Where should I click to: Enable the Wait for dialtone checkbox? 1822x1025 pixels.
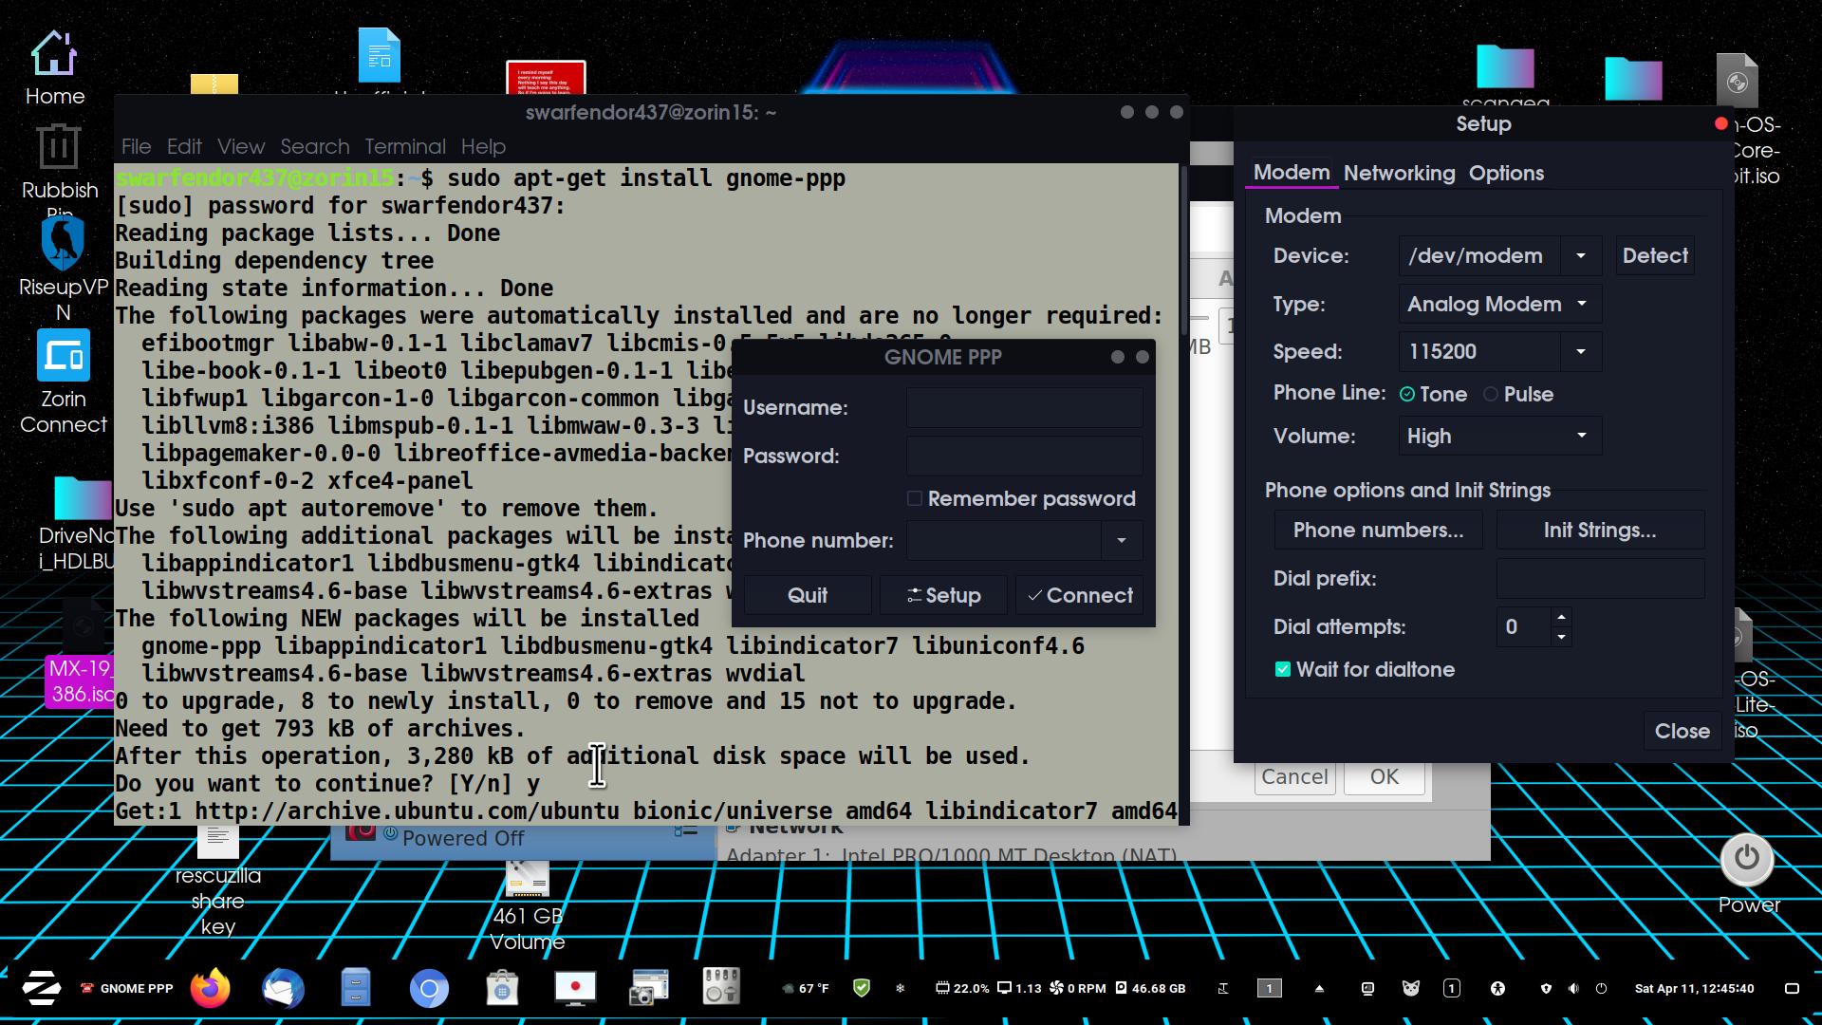1281,668
